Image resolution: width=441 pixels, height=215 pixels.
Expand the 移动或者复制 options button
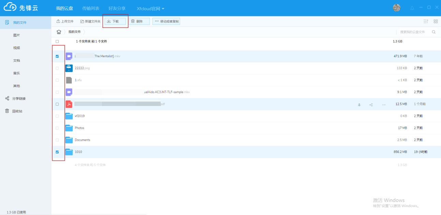tap(166, 21)
